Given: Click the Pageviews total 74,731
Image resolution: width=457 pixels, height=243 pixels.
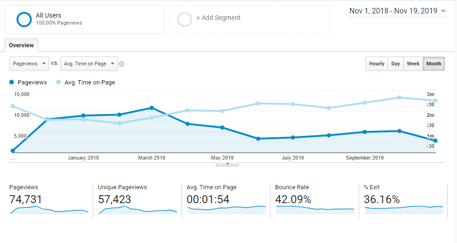Looking at the screenshot, I should point(26,199).
